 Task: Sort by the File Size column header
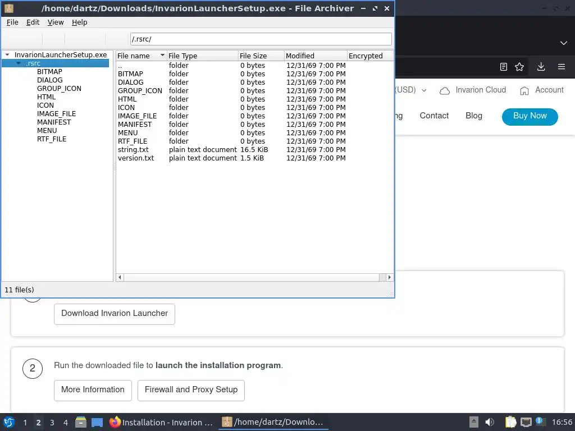[x=261, y=56]
